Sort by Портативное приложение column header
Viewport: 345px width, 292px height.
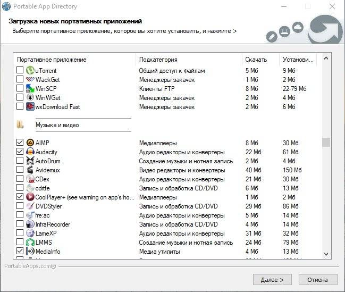tap(74, 60)
